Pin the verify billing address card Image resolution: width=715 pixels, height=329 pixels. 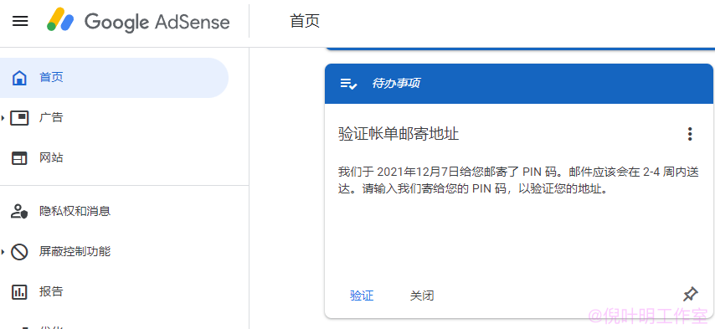click(x=691, y=295)
